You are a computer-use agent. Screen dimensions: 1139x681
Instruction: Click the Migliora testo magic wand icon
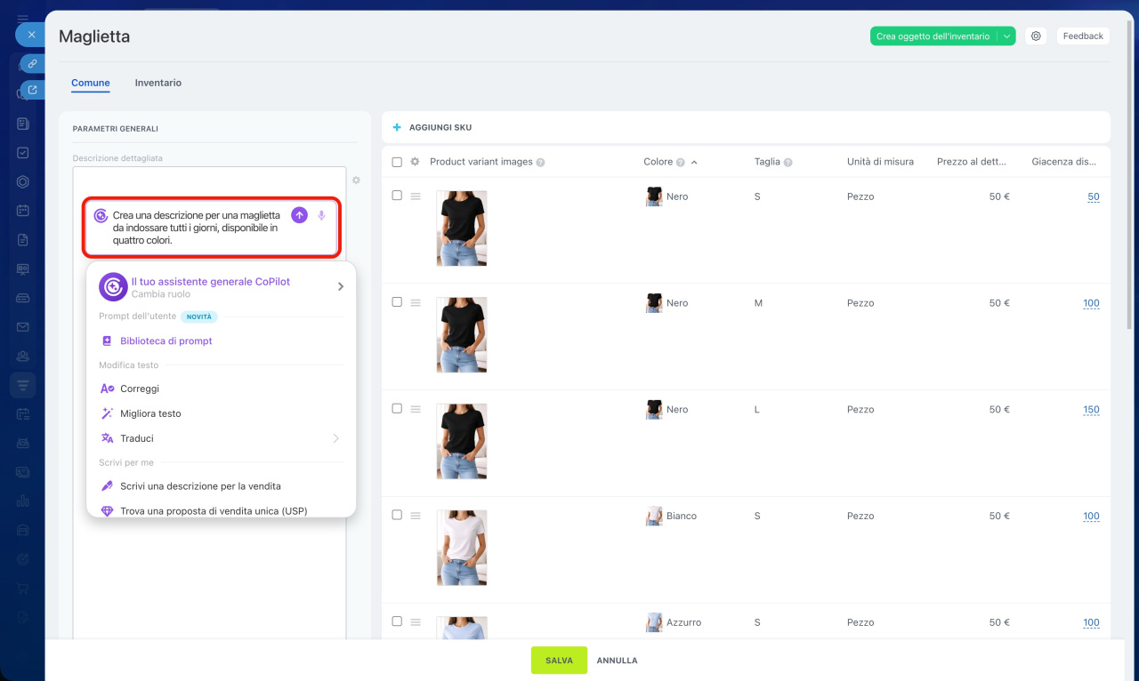click(x=107, y=413)
